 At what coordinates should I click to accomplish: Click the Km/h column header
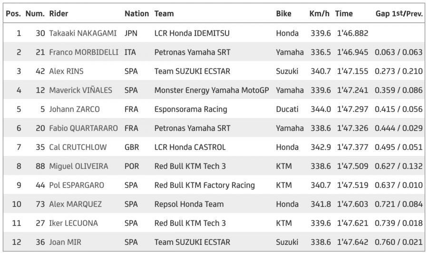point(319,14)
